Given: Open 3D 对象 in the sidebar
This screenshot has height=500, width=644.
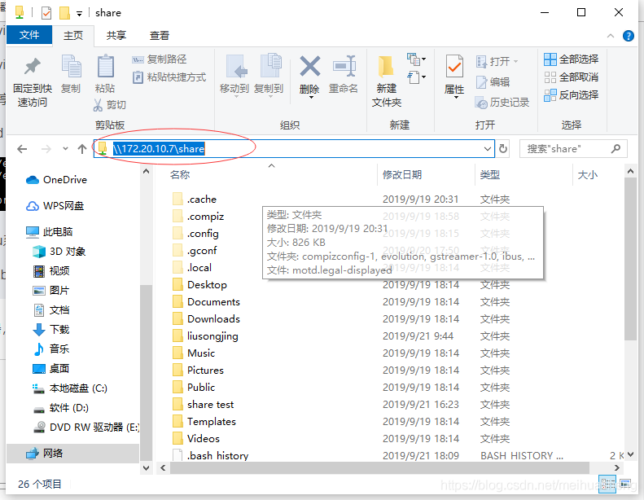Looking at the screenshot, I should tap(59, 252).
